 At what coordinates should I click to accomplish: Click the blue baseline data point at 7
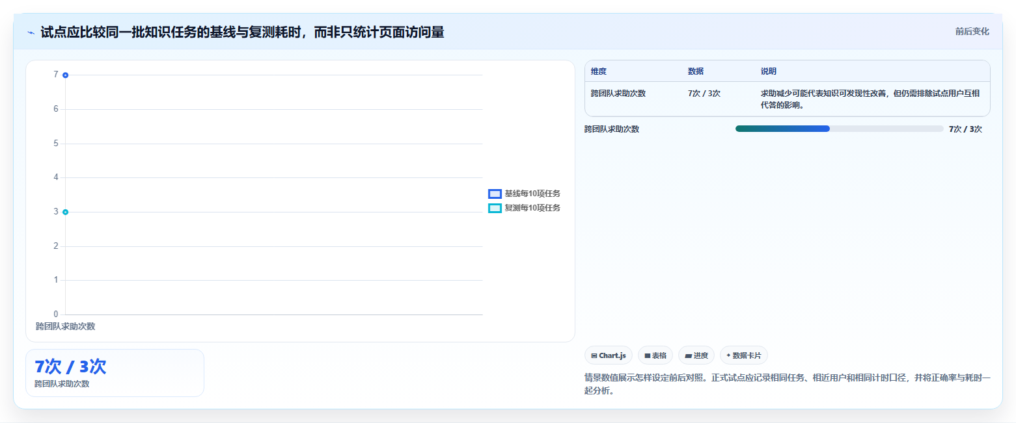coord(66,75)
